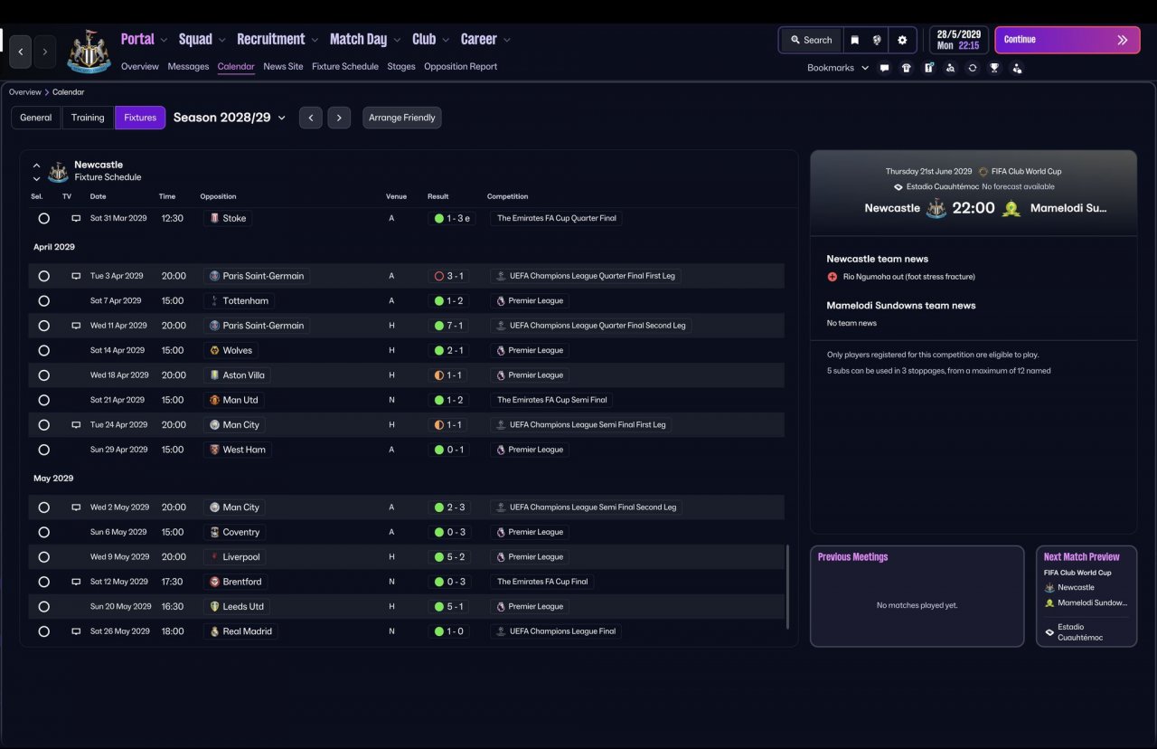Expand the Club menu chevron
Image resolution: width=1157 pixels, height=749 pixels.
pos(446,40)
